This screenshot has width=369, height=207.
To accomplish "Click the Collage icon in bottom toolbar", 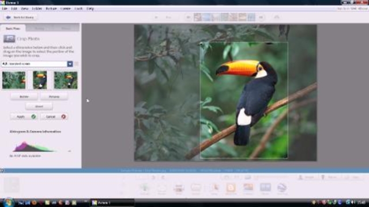I will 248,188.
